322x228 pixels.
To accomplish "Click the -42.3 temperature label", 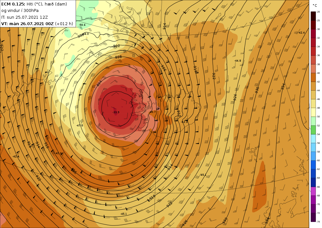I will coord(184,122).
